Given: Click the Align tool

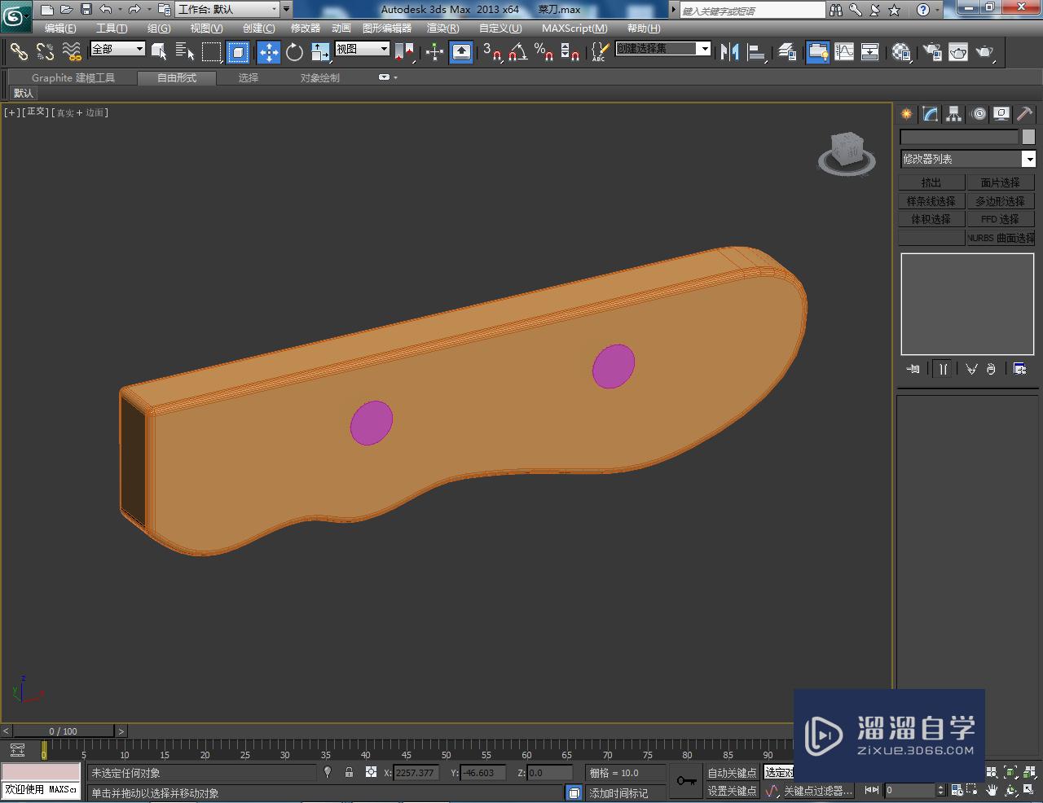Looking at the screenshot, I should point(757,52).
